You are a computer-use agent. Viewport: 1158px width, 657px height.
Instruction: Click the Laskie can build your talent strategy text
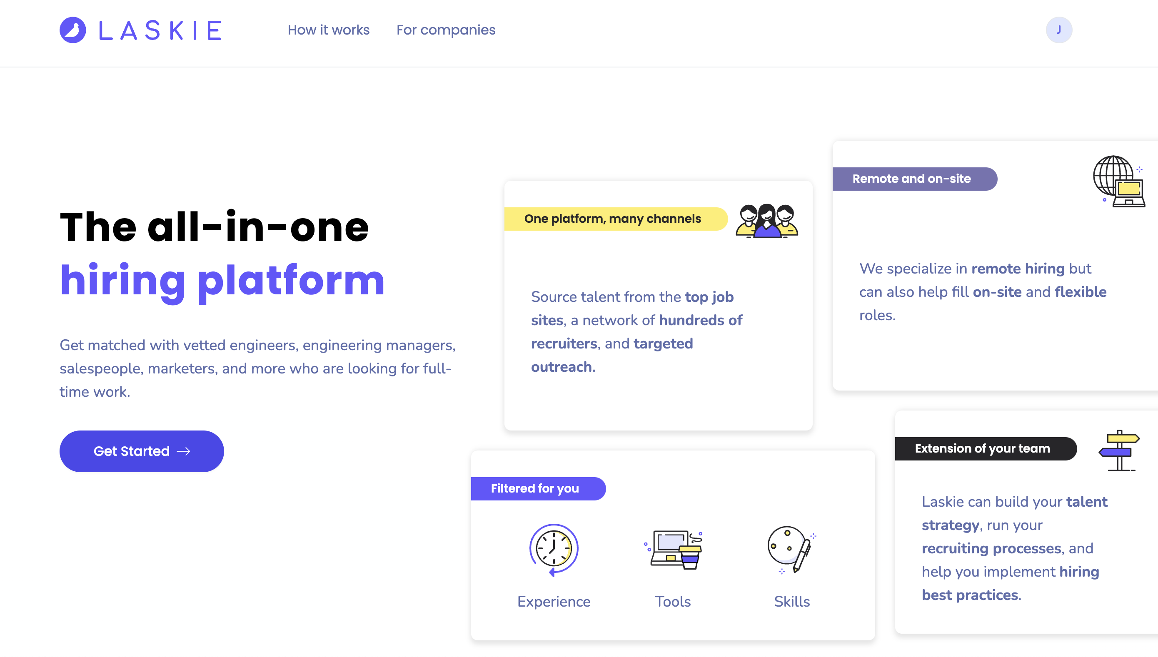pyautogui.click(x=1014, y=548)
